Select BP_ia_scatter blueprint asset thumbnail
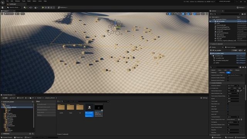 click(89, 108)
